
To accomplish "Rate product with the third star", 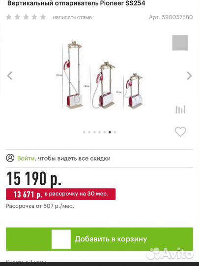I will point(26,17).
